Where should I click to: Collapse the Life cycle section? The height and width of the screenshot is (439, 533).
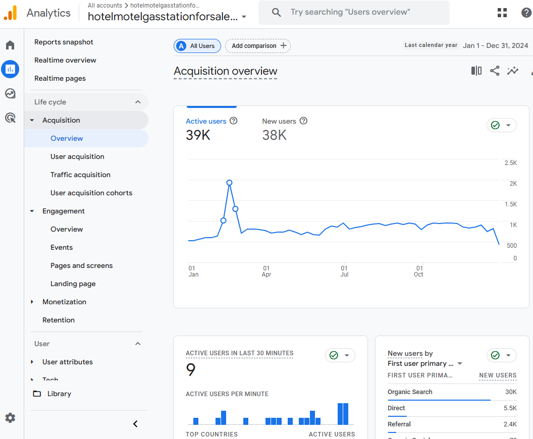point(138,102)
